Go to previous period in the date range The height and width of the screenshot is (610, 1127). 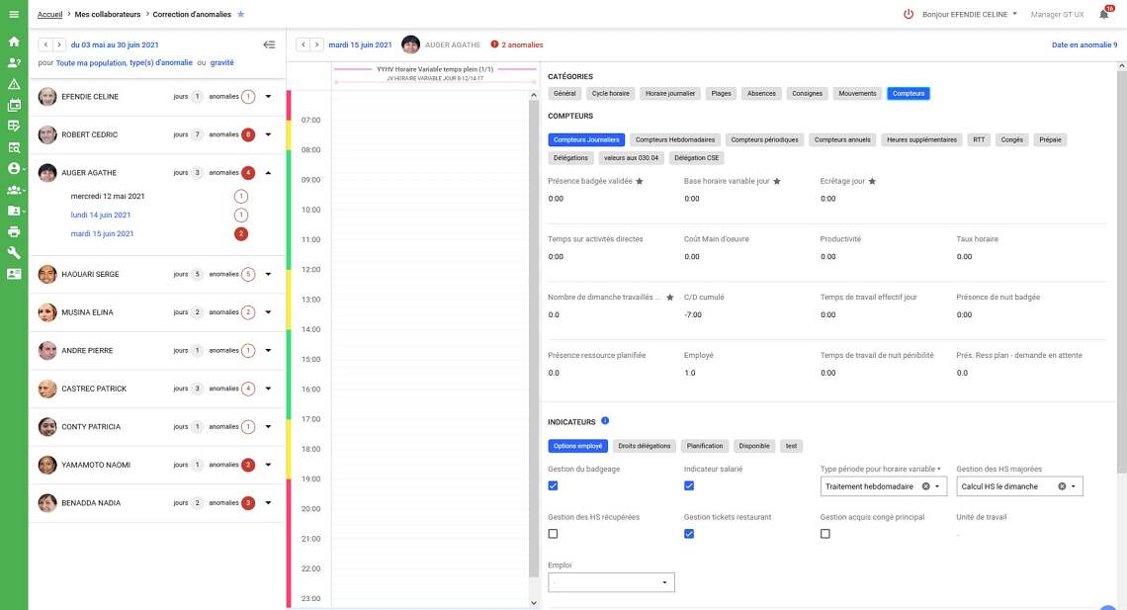[x=45, y=44]
